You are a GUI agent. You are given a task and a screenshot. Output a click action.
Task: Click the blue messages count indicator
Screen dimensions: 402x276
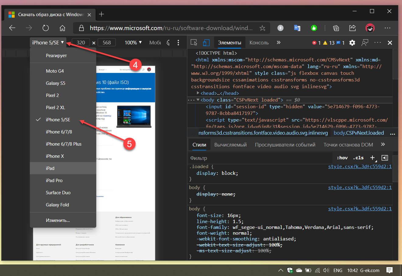coord(340,43)
